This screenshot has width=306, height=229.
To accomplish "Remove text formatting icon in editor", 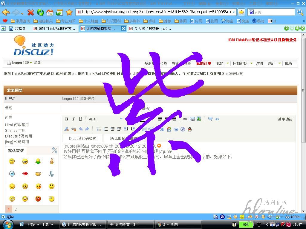I will (x=67, y=129).
